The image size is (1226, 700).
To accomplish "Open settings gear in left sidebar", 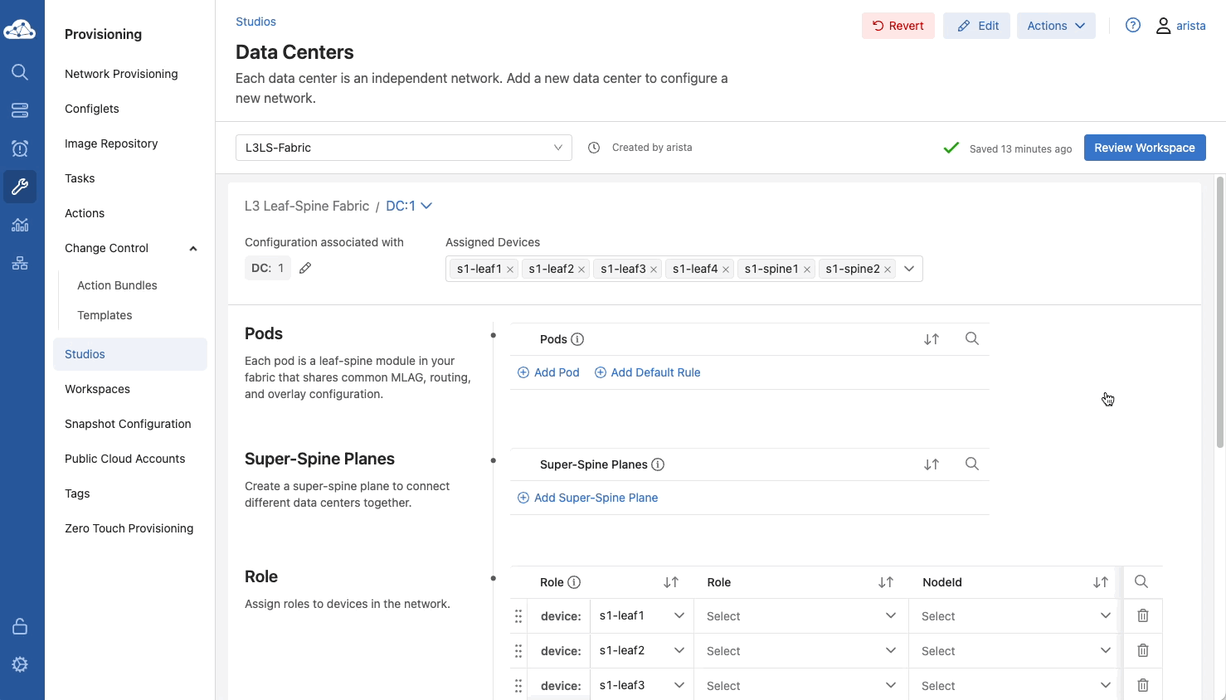I will point(20,664).
